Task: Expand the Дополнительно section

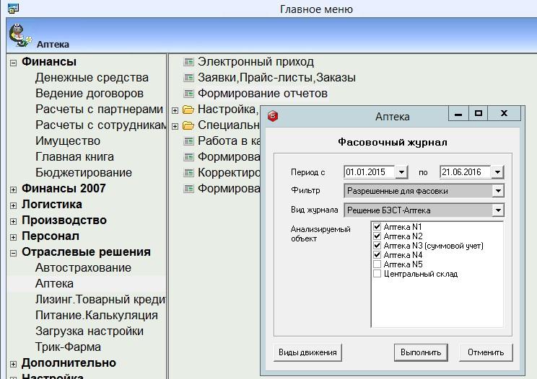Action: coord(13,364)
